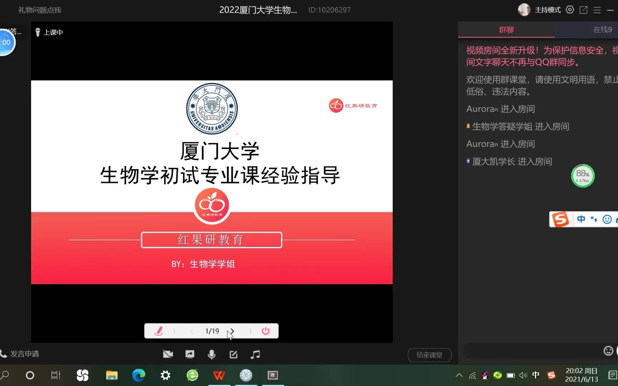This screenshot has height=386, width=618.
Task: Click 主持模式 label
Action: point(548,10)
